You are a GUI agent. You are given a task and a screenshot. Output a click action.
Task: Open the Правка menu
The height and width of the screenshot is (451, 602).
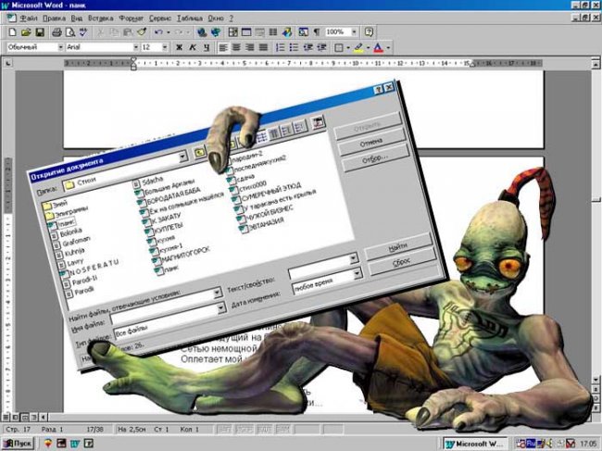[54, 18]
